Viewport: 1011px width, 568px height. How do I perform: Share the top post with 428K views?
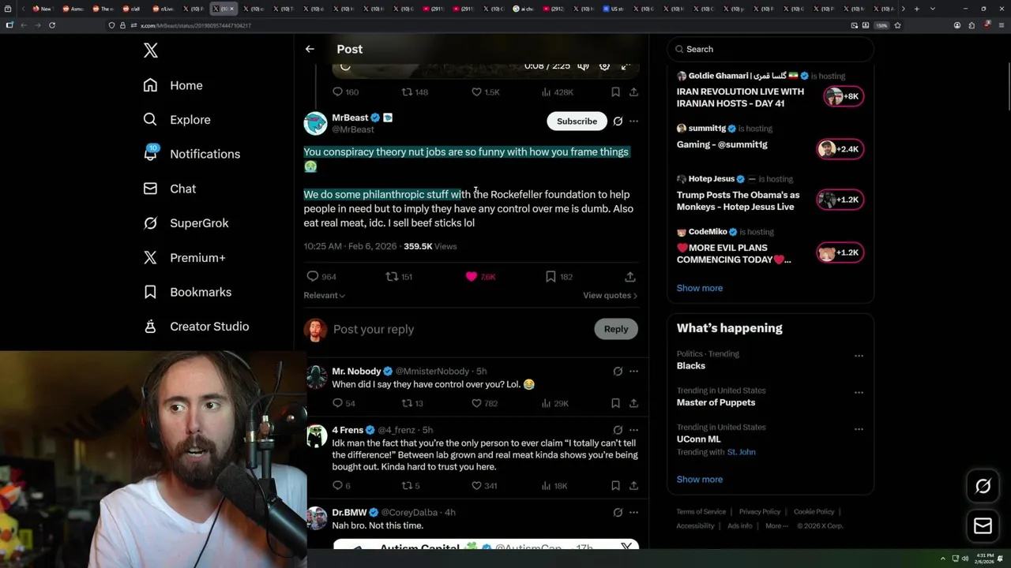pos(633,92)
